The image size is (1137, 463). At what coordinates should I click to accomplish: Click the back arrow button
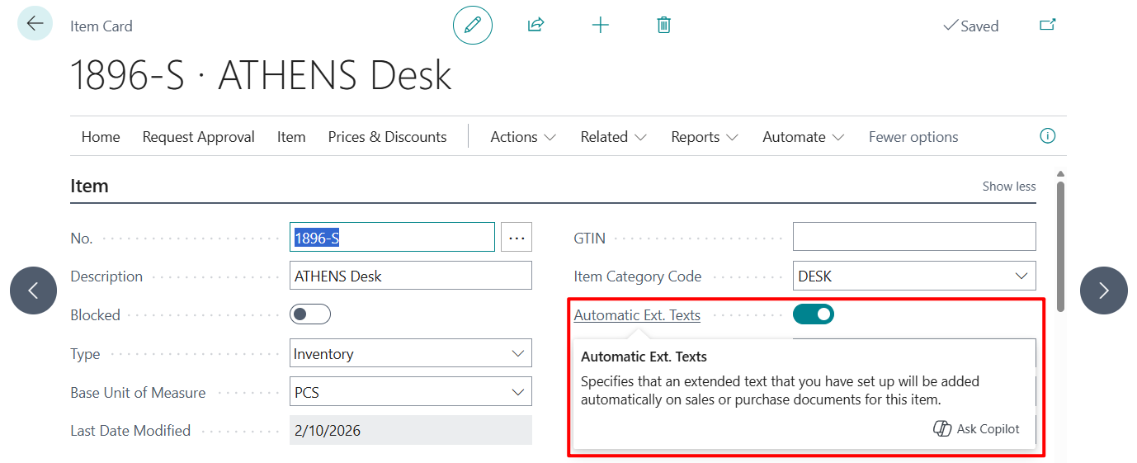35,24
